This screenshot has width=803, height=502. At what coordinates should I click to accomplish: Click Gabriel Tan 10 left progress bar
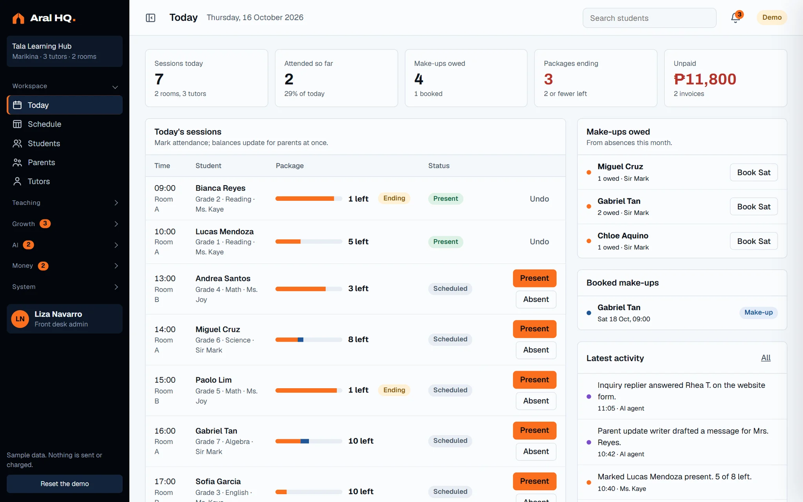click(309, 441)
